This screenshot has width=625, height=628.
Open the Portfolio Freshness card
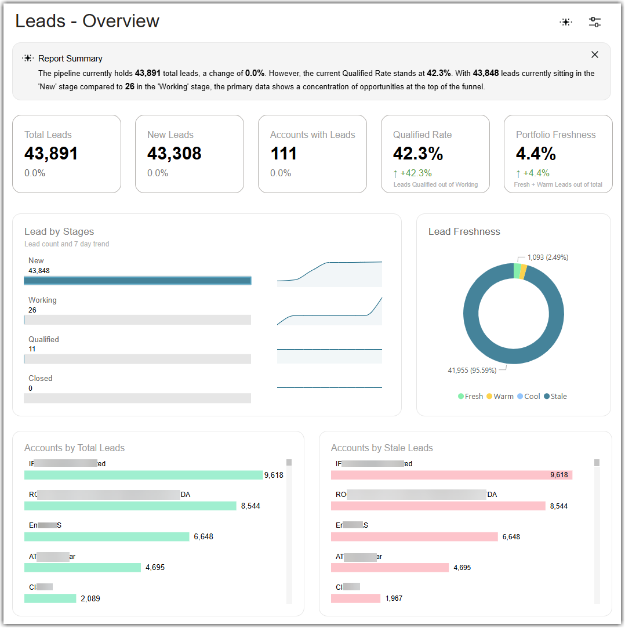click(x=558, y=154)
